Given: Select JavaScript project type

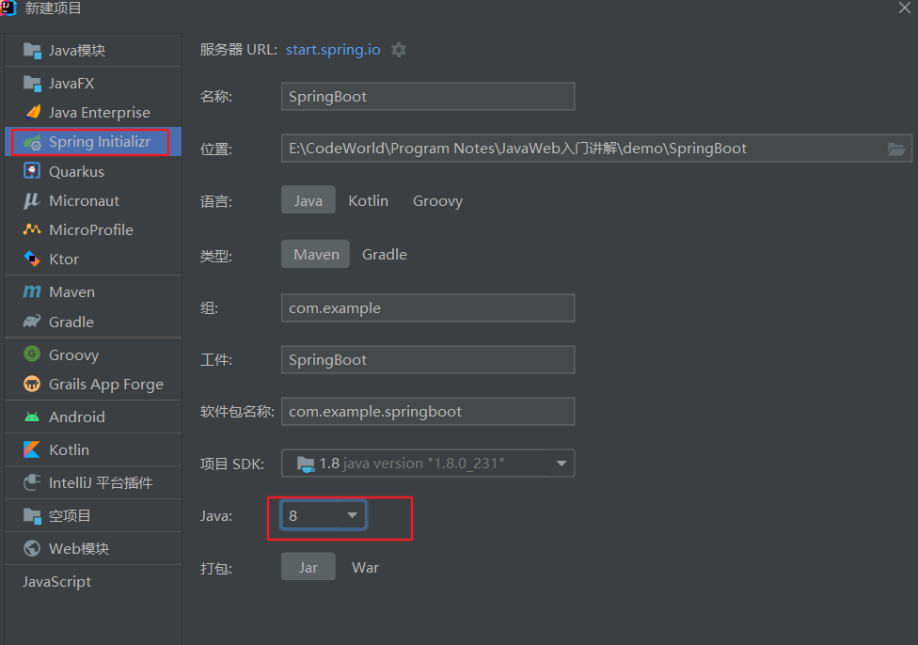Looking at the screenshot, I should tap(93, 581).
